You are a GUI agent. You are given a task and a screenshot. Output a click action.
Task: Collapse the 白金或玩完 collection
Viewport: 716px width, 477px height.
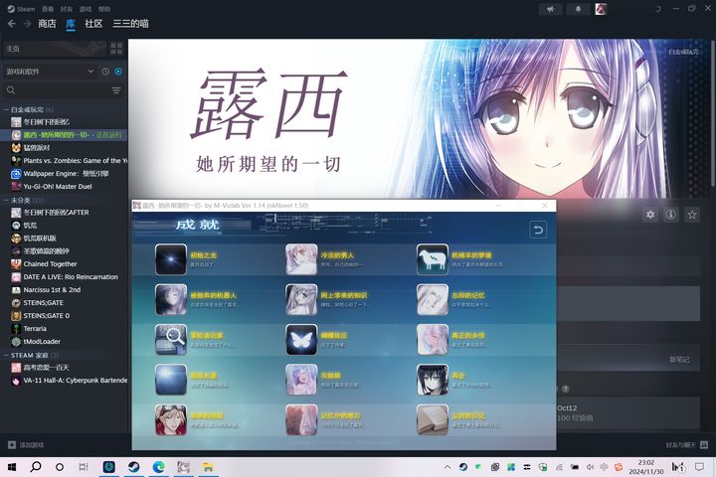6,110
